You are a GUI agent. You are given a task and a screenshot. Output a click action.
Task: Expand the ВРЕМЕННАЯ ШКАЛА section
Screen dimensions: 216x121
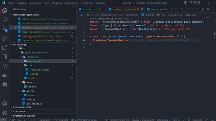43,116
